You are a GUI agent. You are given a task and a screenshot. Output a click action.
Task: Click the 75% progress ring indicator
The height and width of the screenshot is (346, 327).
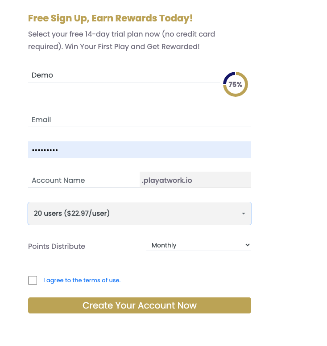coord(235,84)
